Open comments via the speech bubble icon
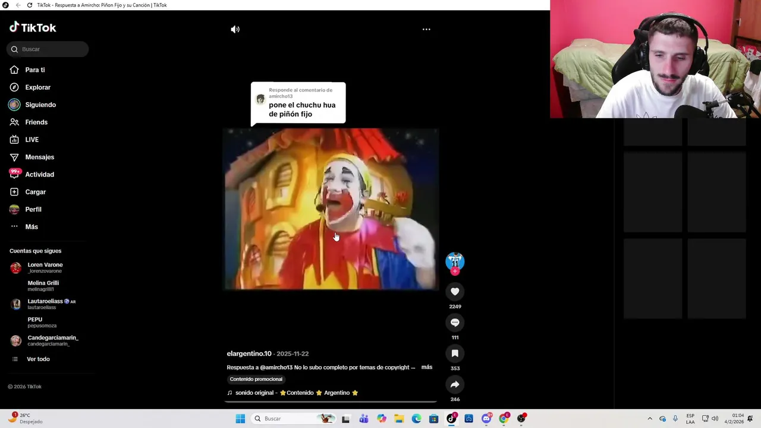Viewport: 761px width, 428px height. [x=455, y=322]
